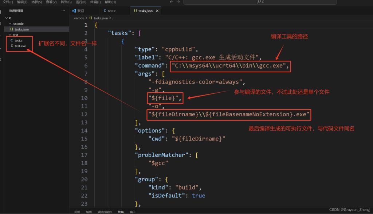Click the back navigation arrow in title bar

point(171,2)
